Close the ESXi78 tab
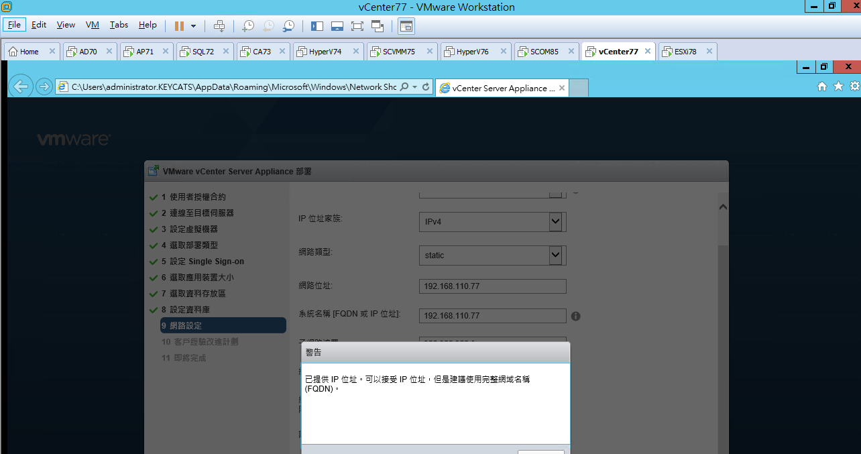 click(x=709, y=52)
